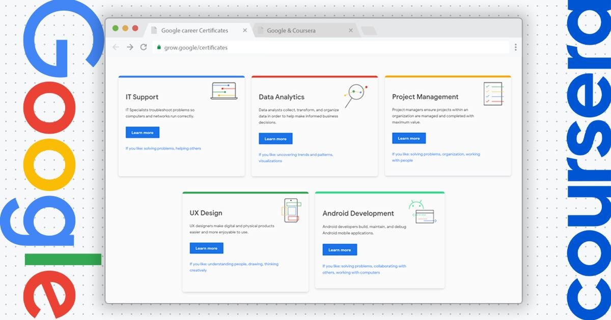Click the browser forward arrow
The height and width of the screenshot is (320, 611).
pos(130,47)
